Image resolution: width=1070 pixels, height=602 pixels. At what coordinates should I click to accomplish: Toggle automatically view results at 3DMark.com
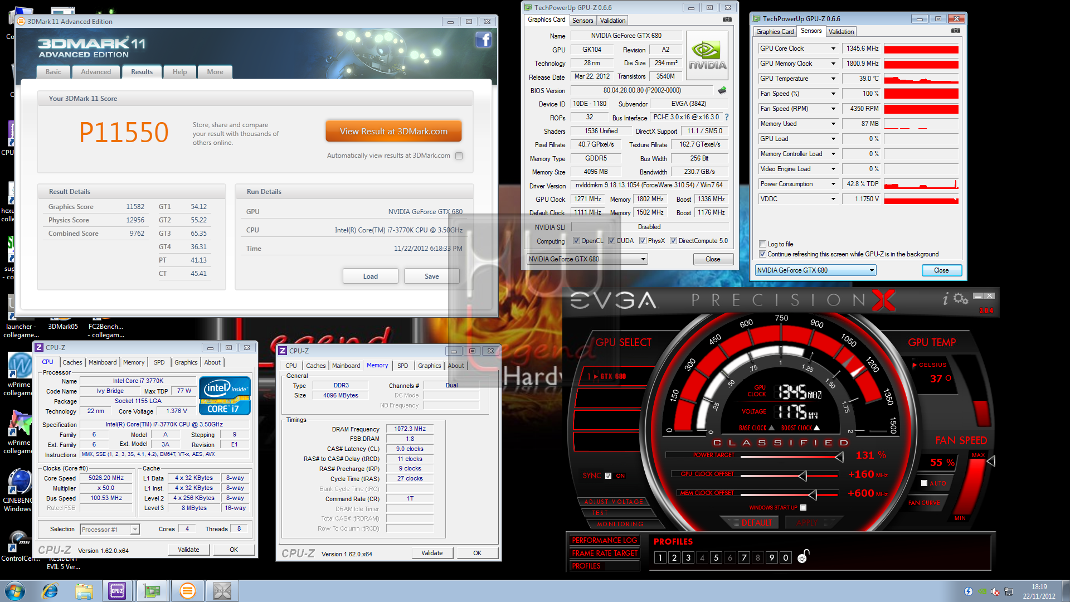coord(459,156)
